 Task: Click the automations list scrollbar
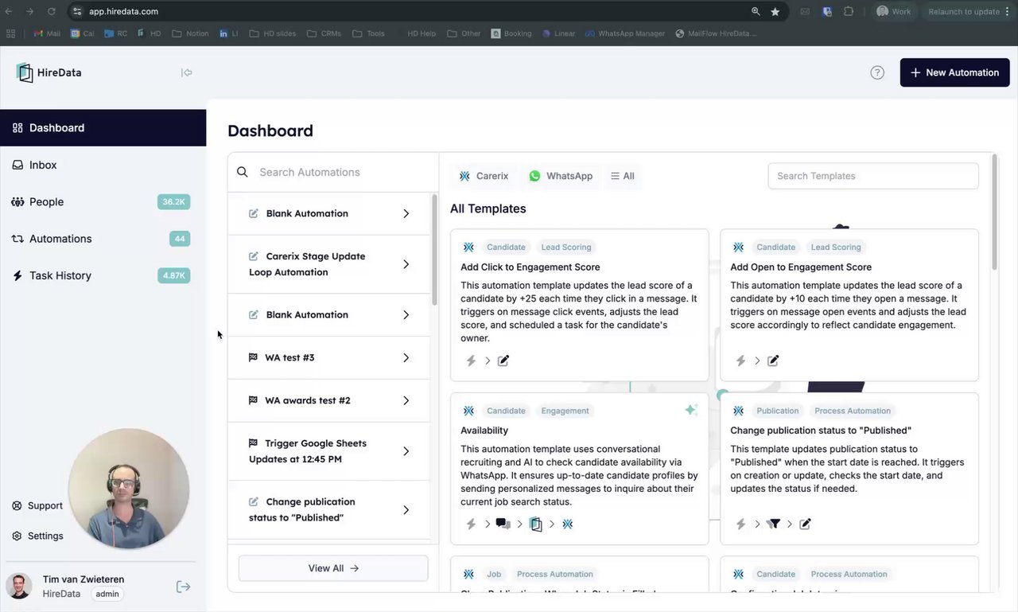coord(434,249)
